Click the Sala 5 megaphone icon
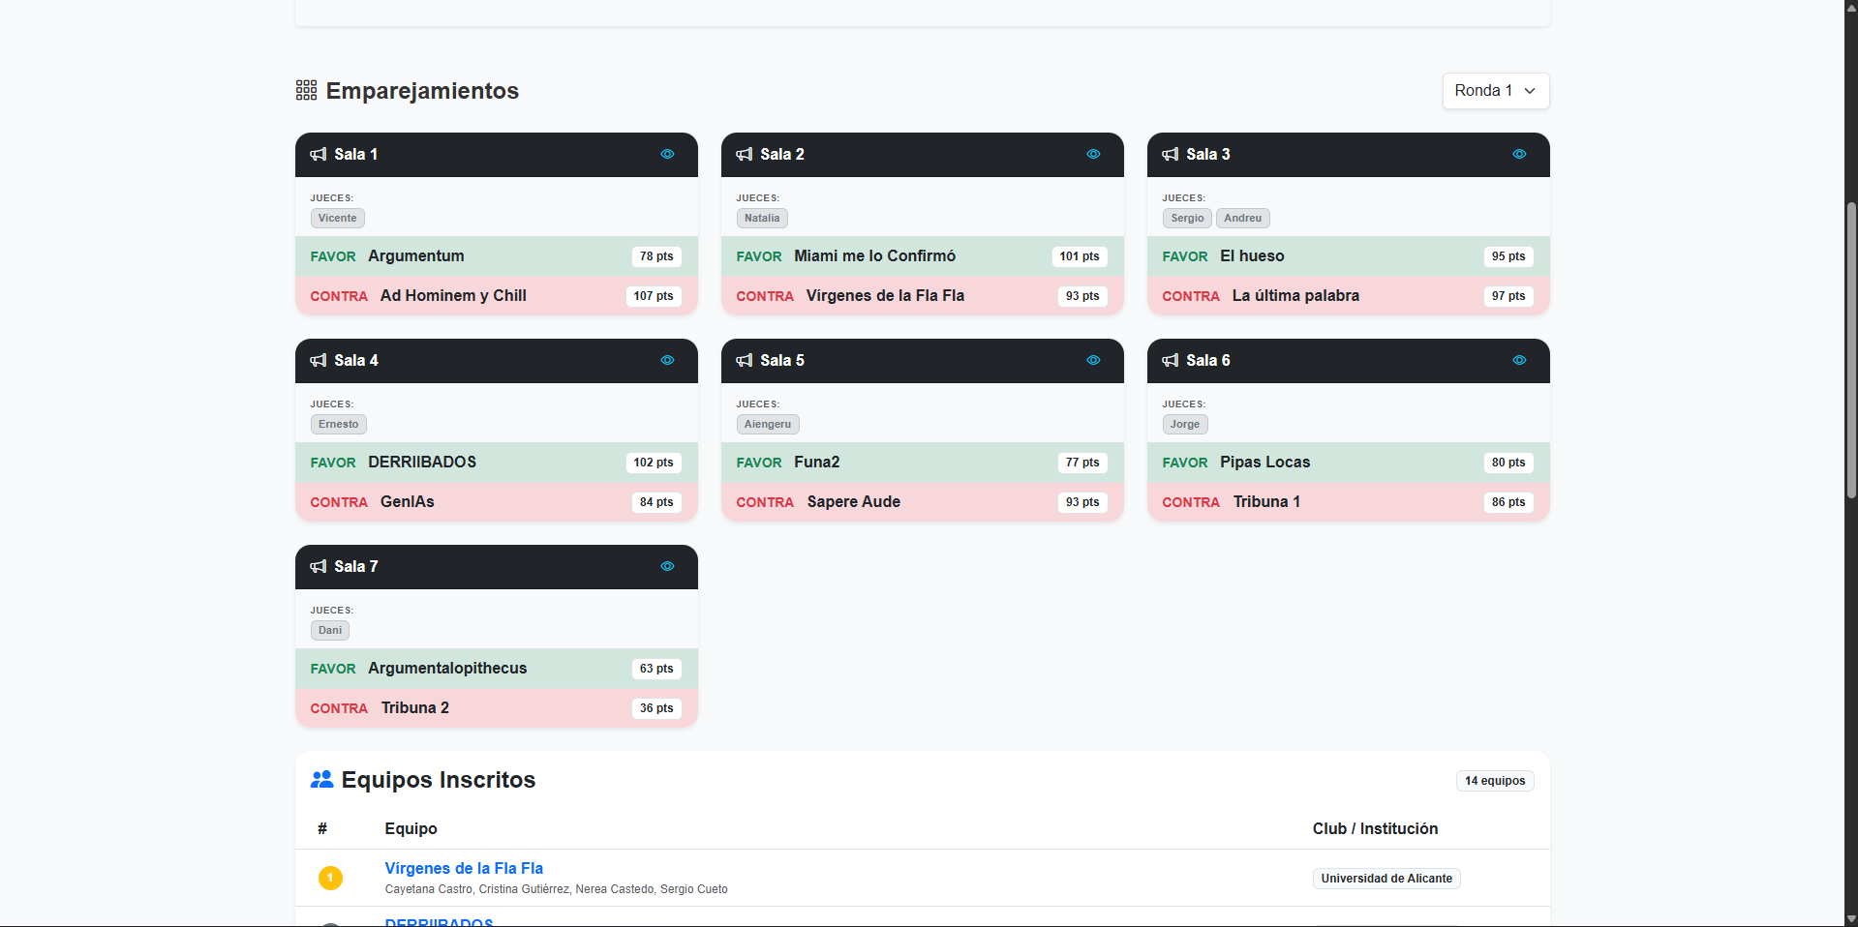The width and height of the screenshot is (1858, 927). pos(745,361)
